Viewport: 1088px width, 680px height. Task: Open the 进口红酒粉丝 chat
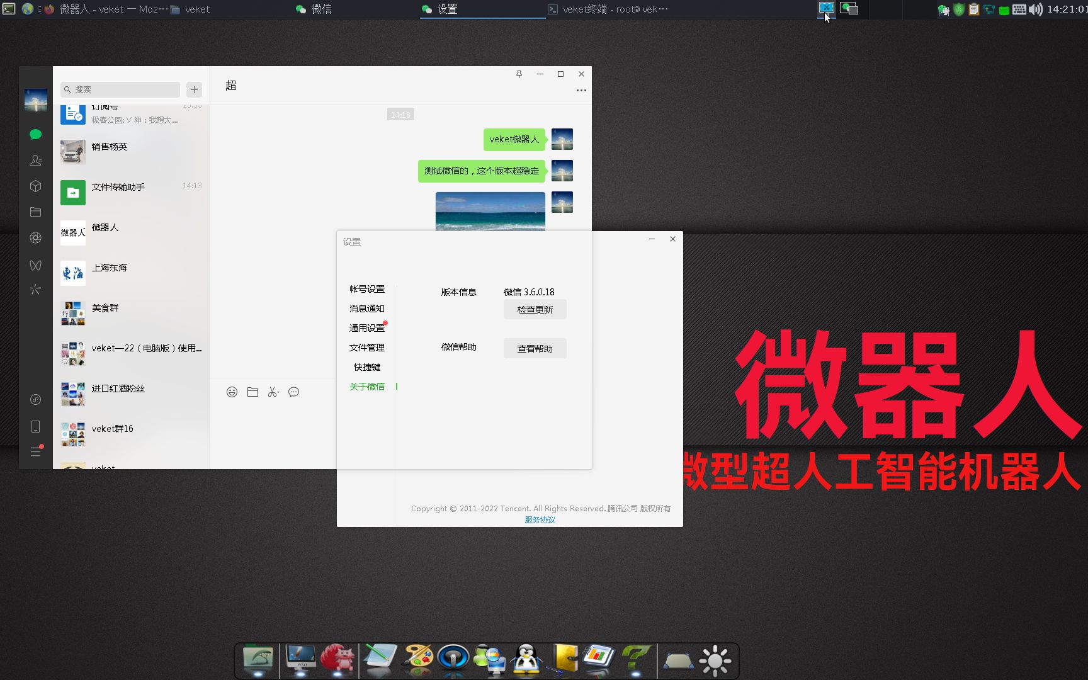tap(131, 394)
